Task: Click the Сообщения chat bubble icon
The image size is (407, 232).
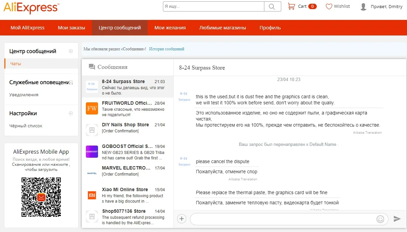Action: pos(92,67)
